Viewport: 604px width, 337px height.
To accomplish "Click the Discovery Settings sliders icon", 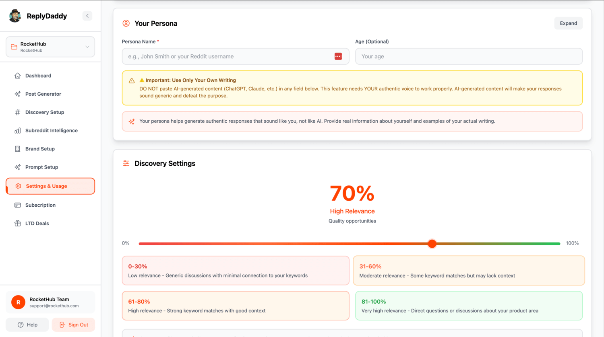I will click(x=126, y=163).
